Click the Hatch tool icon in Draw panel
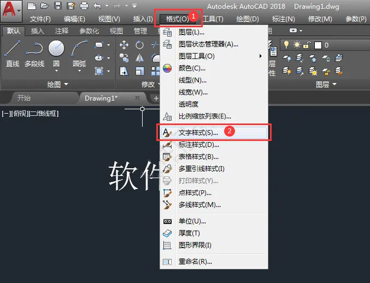Viewport: 370px width, 283px height. pos(98,71)
